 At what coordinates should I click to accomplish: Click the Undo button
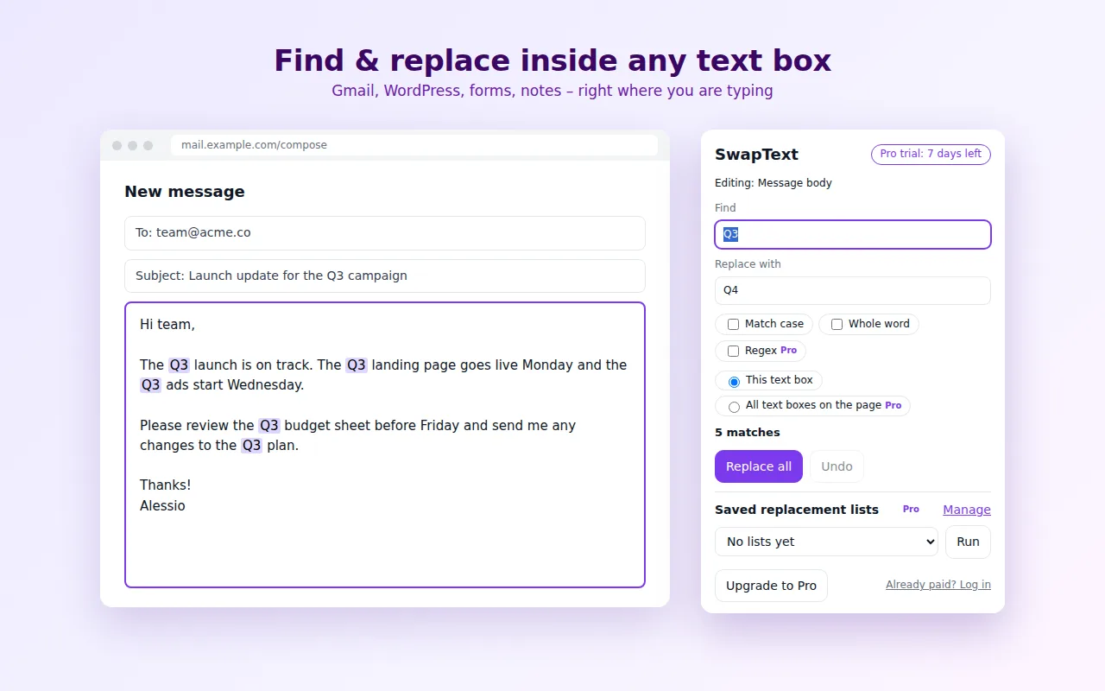click(x=837, y=466)
